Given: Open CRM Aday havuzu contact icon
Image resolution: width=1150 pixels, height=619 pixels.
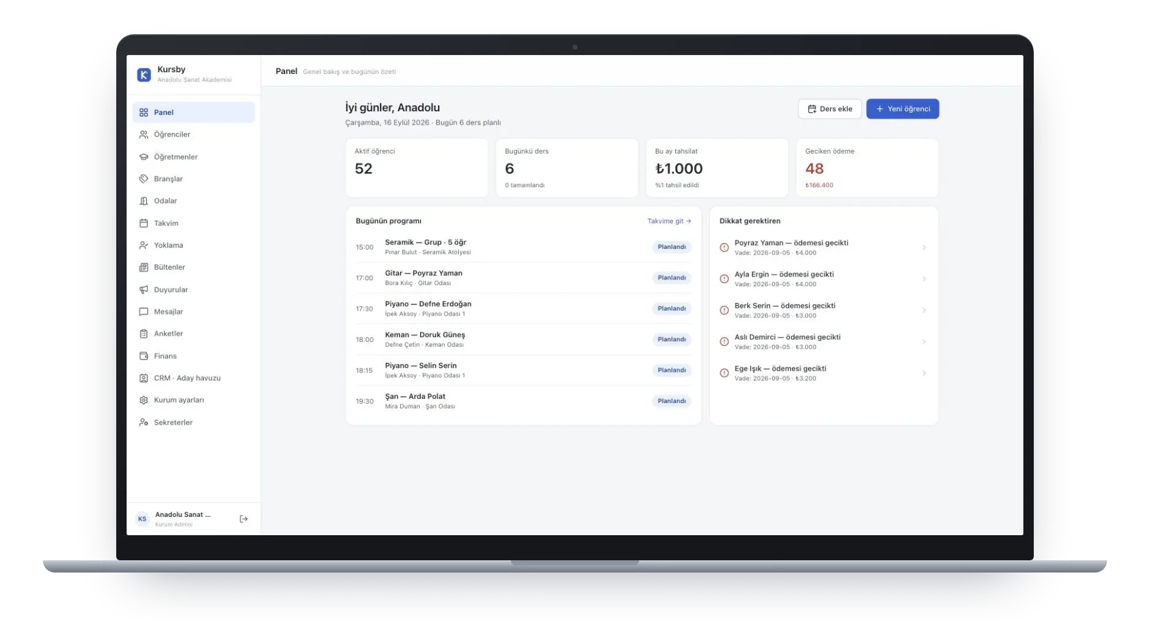Looking at the screenshot, I should (x=144, y=378).
